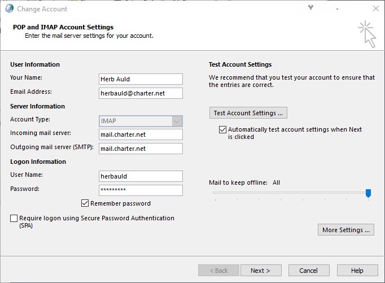This screenshot has width=385, height=283.
Task: Enable Secure Password Authentication (SPA) checkbox
Action: click(x=14, y=218)
